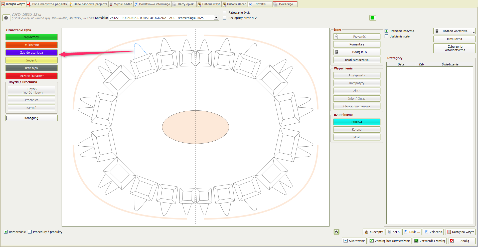Open eZLA sick leave form
Screen dimensions: 478x247
[x=393, y=232]
